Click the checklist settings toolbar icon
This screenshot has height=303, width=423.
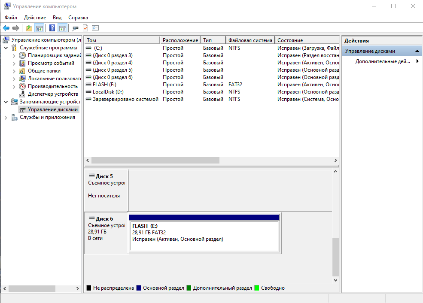point(95,28)
